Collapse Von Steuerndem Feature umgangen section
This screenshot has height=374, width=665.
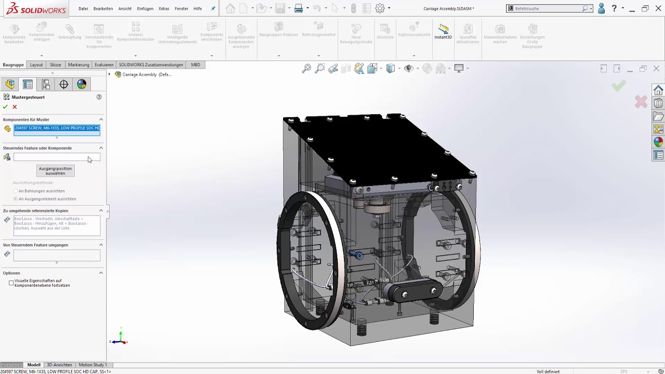click(x=101, y=245)
